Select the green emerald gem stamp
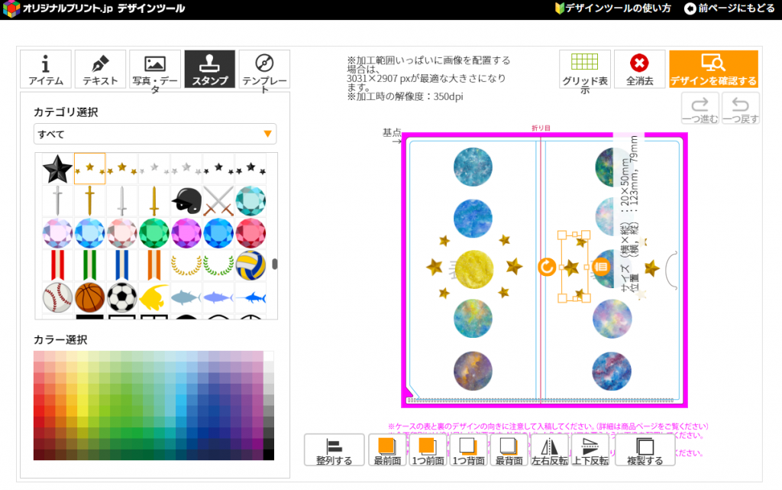The height and width of the screenshot is (490, 782). click(154, 233)
